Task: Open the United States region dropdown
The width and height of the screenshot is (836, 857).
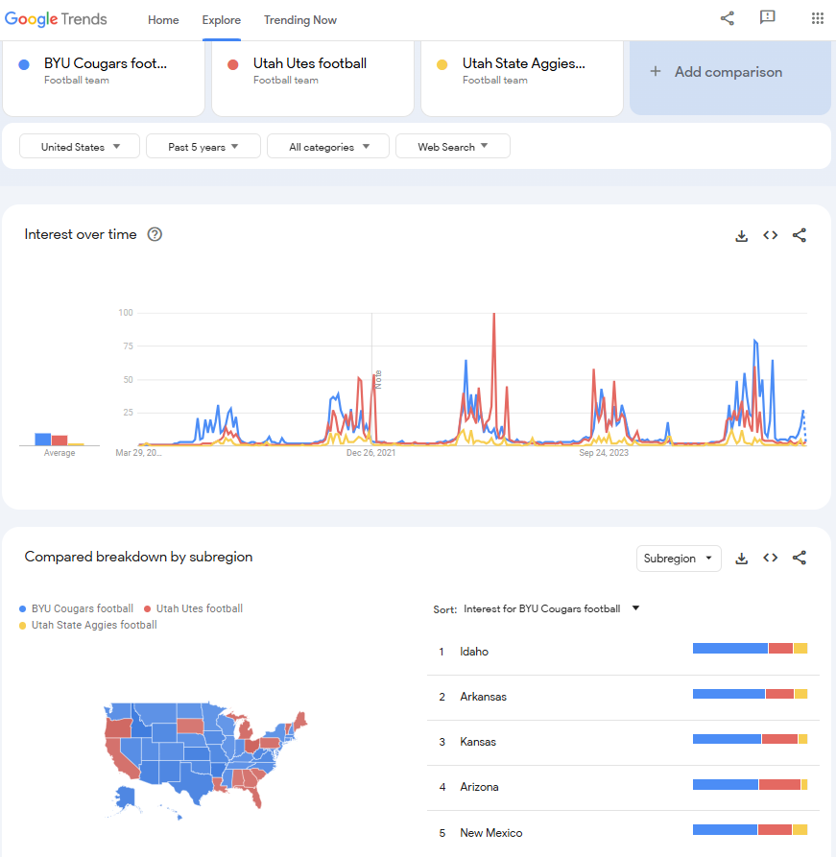Action: (x=80, y=147)
